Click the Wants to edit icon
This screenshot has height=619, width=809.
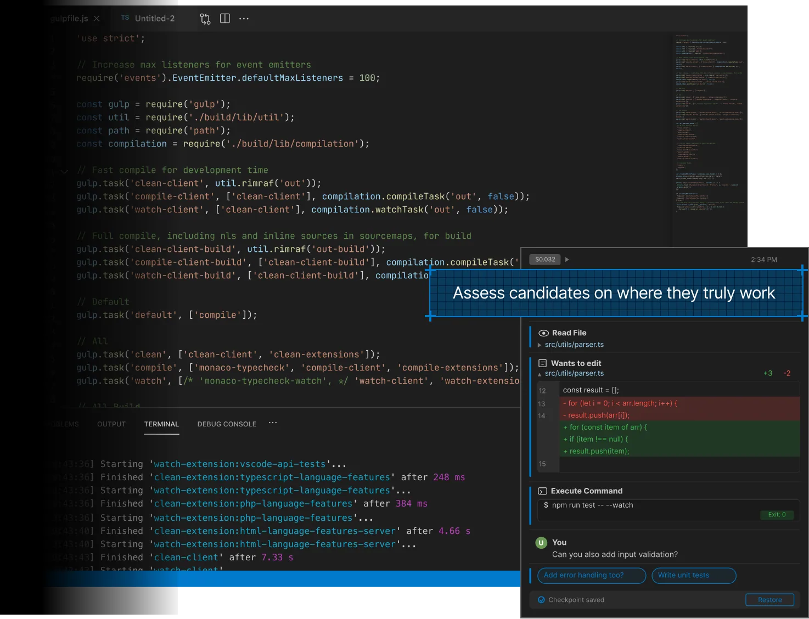(x=543, y=363)
